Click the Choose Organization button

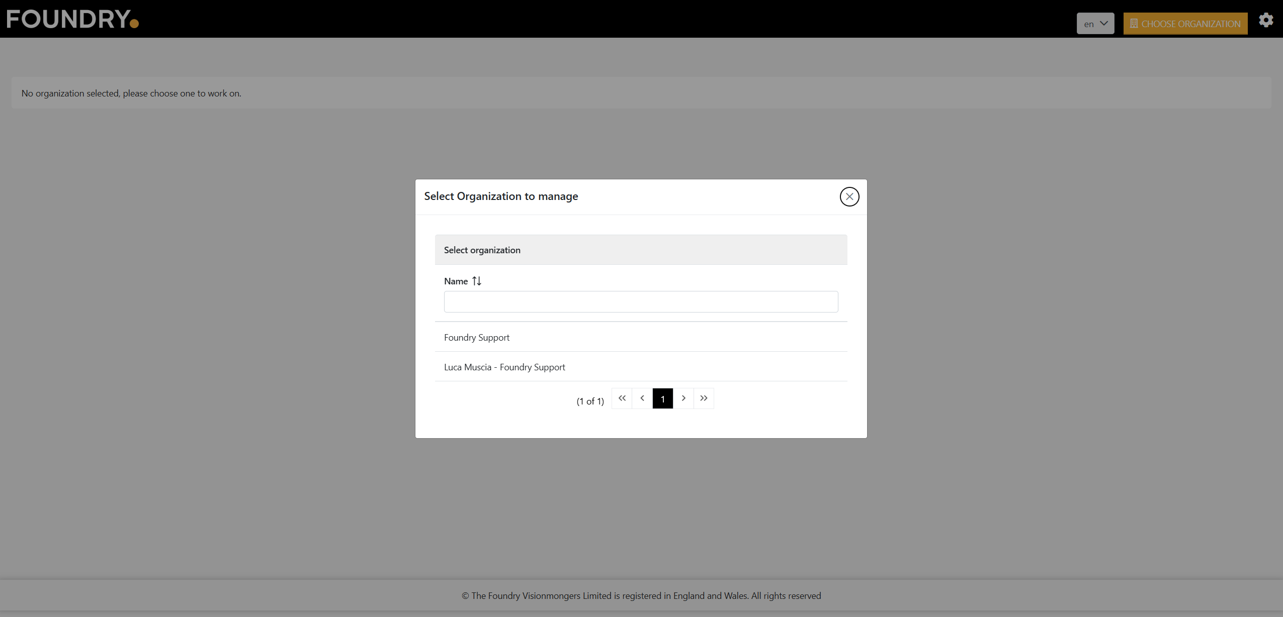tap(1185, 24)
